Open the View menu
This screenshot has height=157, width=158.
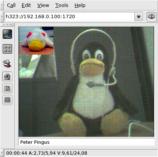pyautogui.click(x=43, y=5)
